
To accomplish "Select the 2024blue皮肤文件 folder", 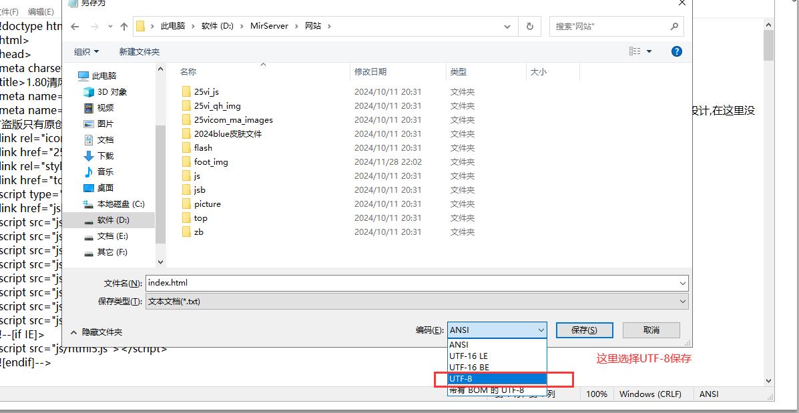I will coord(228,134).
